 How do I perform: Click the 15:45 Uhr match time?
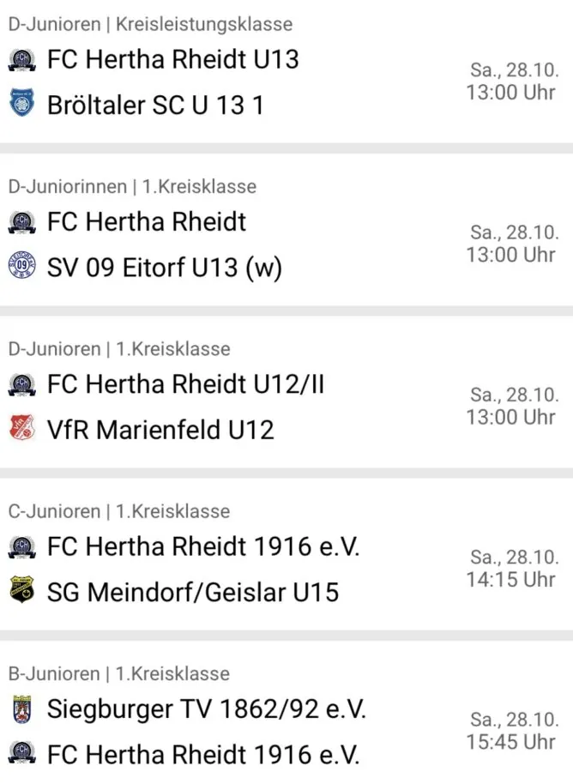point(511,741)
